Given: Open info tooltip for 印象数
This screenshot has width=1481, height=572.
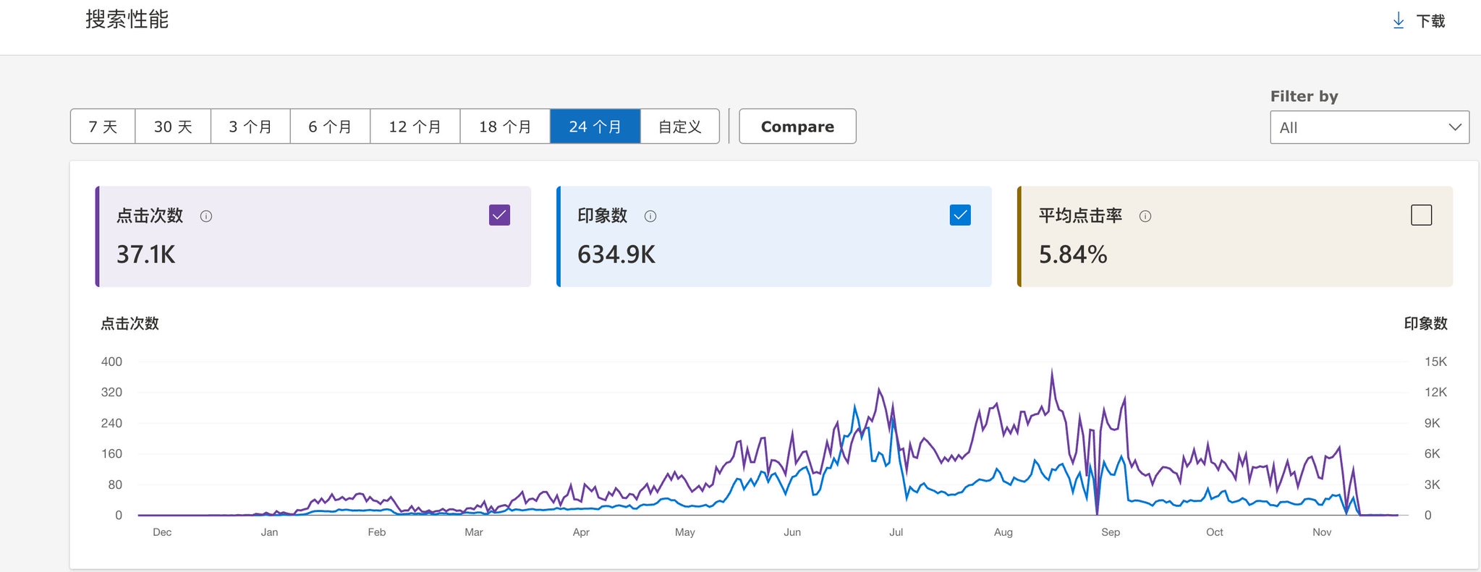Looking at the screenshot, I should (x=650, y=216).
